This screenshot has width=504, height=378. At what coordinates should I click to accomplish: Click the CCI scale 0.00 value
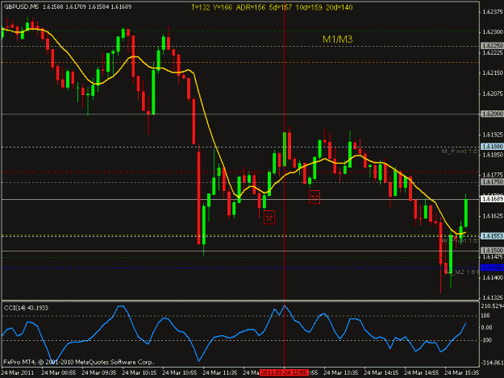pyautogui.click(x=486, y=327)
